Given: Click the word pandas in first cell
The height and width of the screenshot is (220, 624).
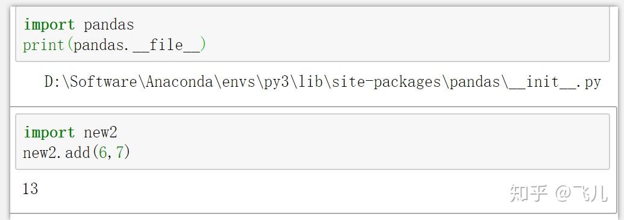Looking at the screenshot, I should click(109, 25).
